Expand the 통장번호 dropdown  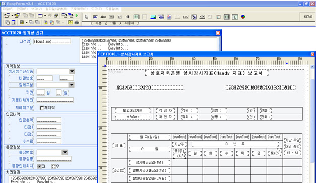coord(65,152)
